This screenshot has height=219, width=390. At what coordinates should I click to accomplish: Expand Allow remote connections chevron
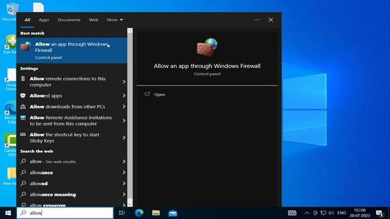(x=124, y=82)
